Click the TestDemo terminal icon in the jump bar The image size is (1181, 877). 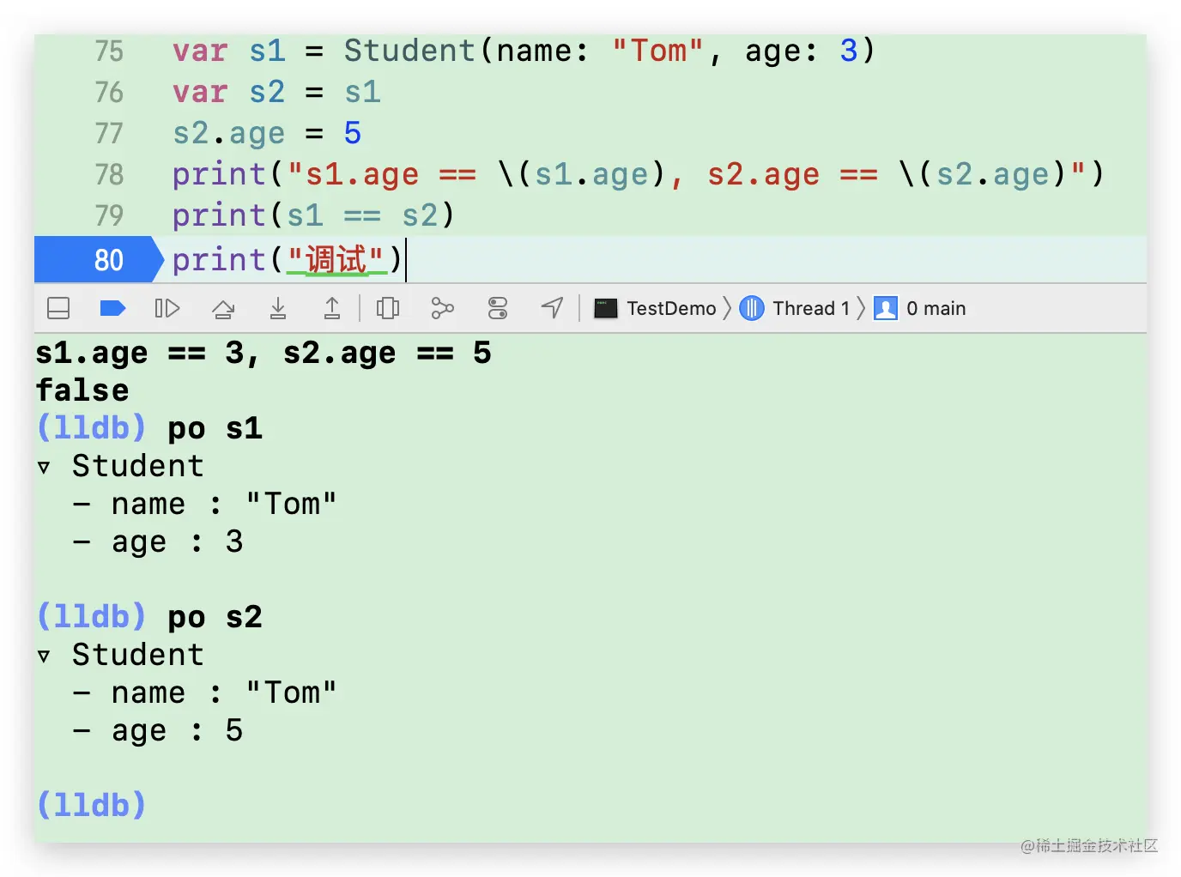[606, 308]
